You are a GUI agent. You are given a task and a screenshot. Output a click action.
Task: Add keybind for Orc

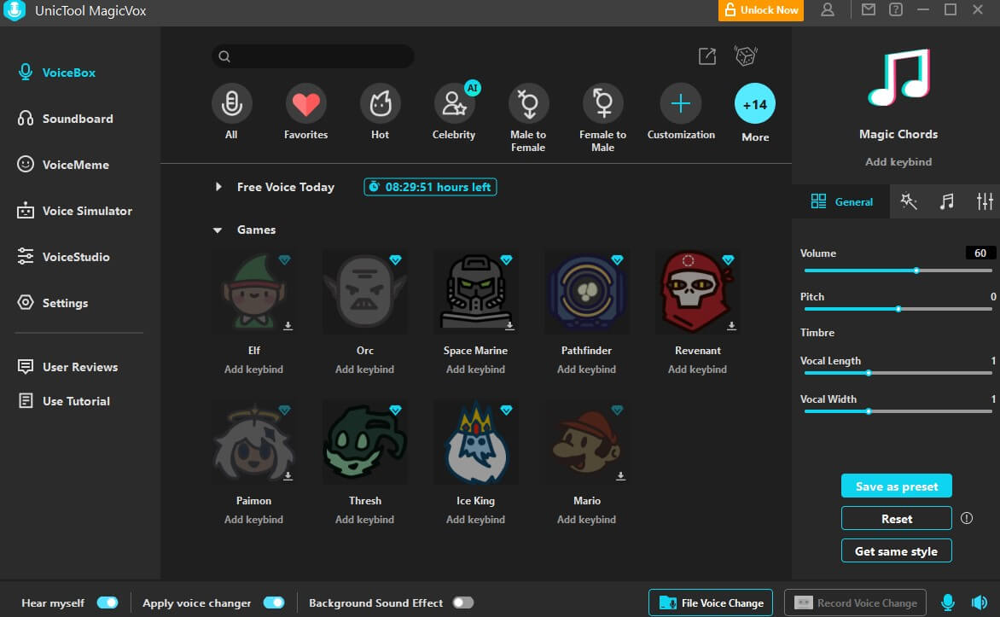pos(365,370)
